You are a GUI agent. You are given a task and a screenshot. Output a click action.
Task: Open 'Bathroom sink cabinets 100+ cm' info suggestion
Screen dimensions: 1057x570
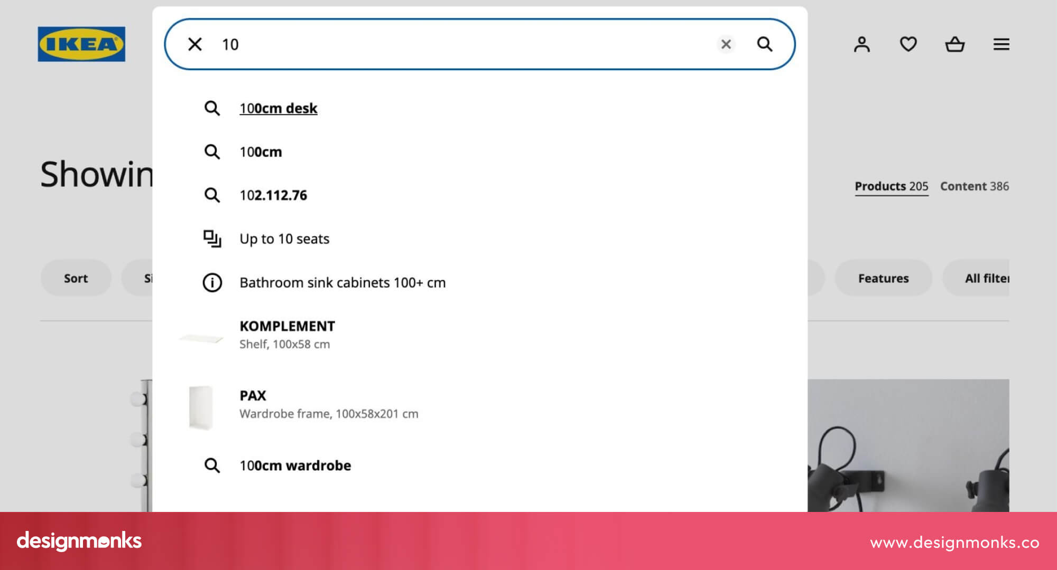click(x=342, y=283)
